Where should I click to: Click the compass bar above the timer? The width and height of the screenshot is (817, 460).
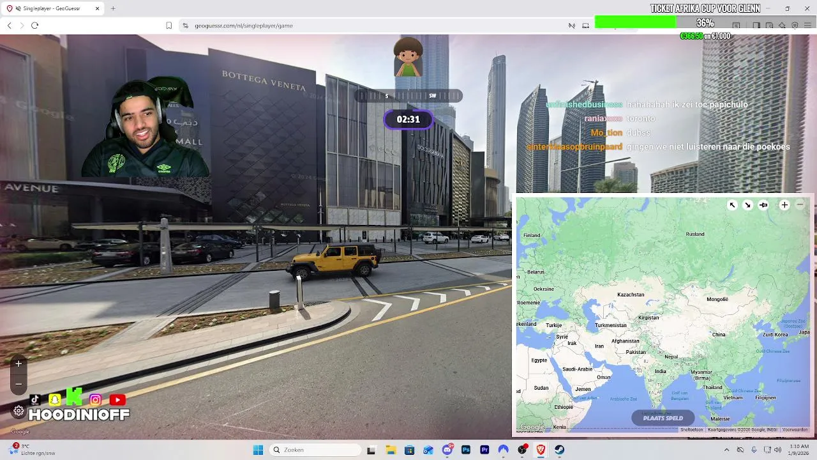pos(408,96)
